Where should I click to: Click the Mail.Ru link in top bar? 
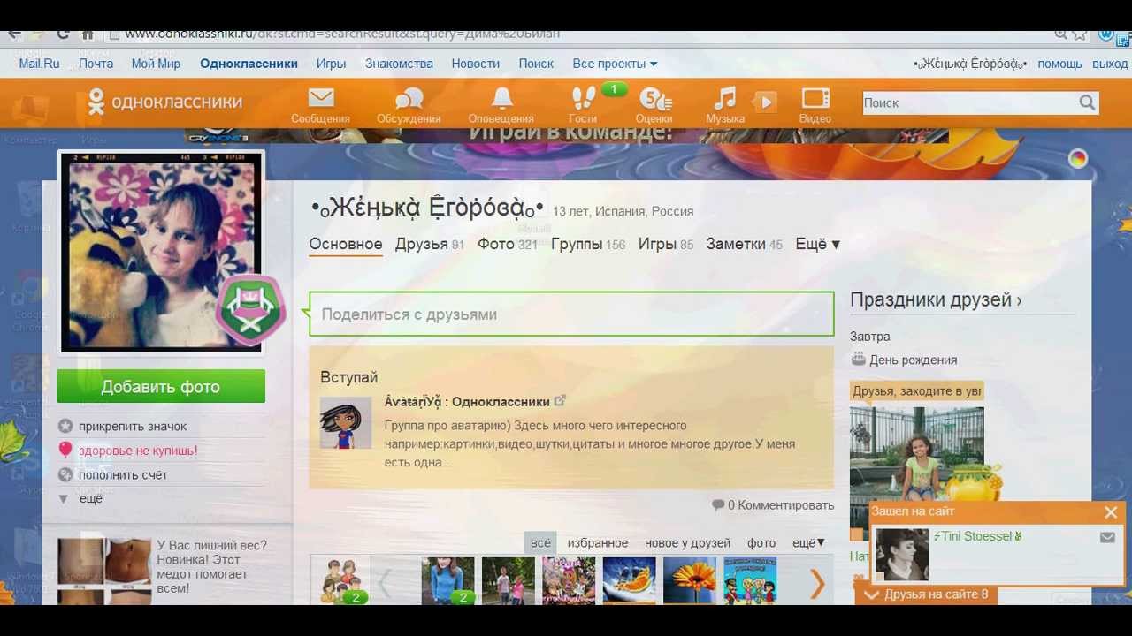click(x=39, y=64)
